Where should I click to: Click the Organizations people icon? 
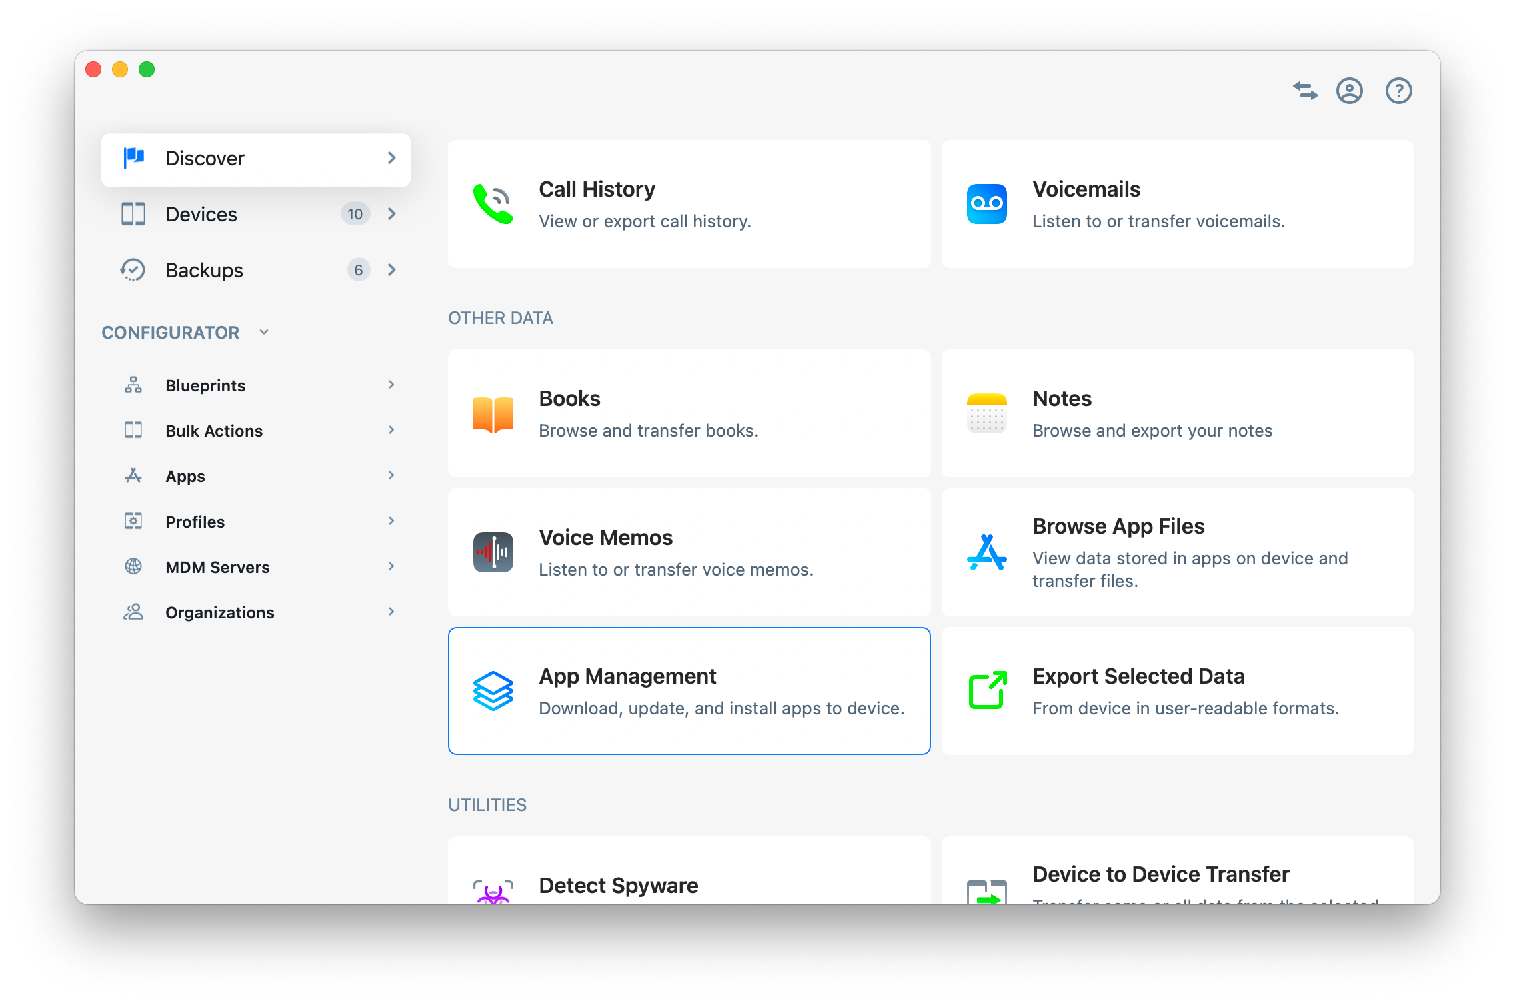(133, 612)
